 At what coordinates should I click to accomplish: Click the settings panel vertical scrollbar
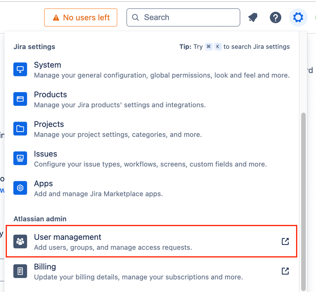click(303, 202)
